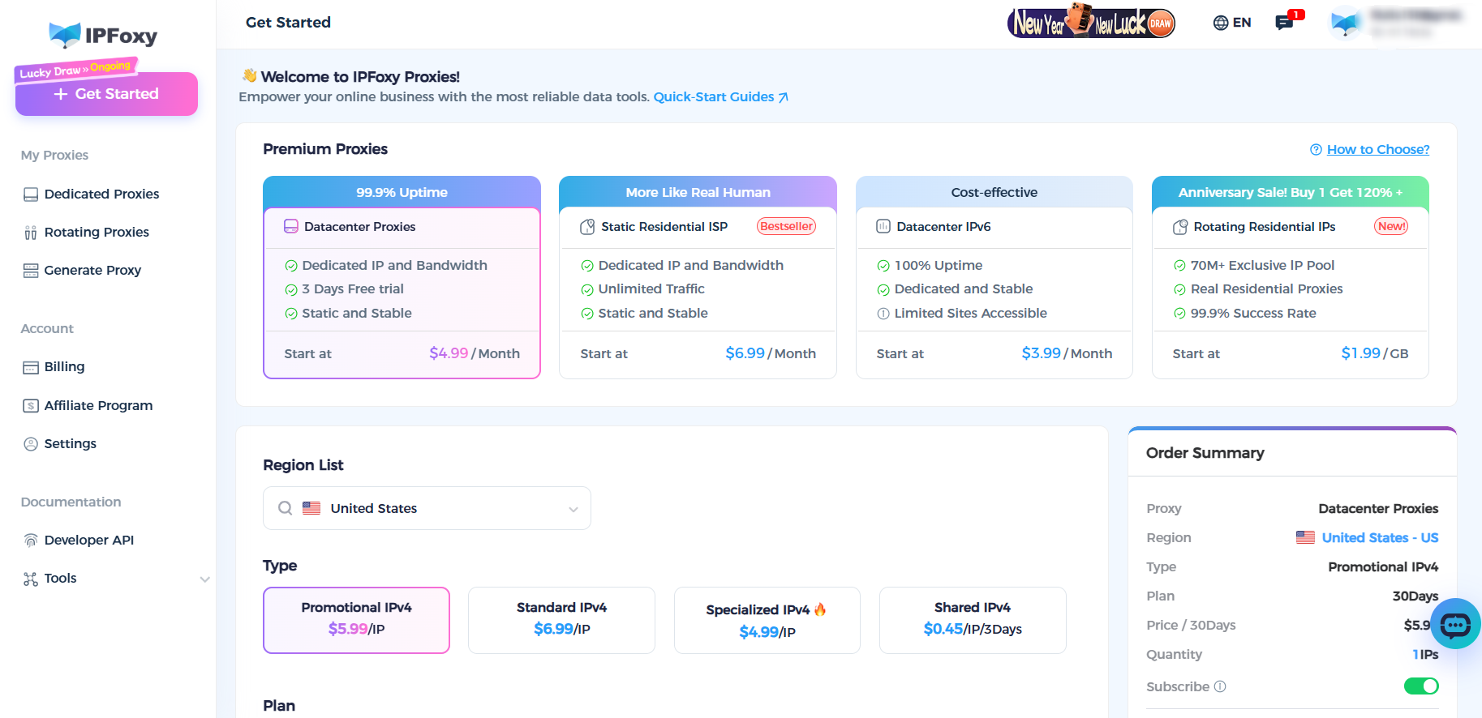Click the Subscribe info icon
This screenshot has height=718, width=1482.
[x=1220, y=686]
